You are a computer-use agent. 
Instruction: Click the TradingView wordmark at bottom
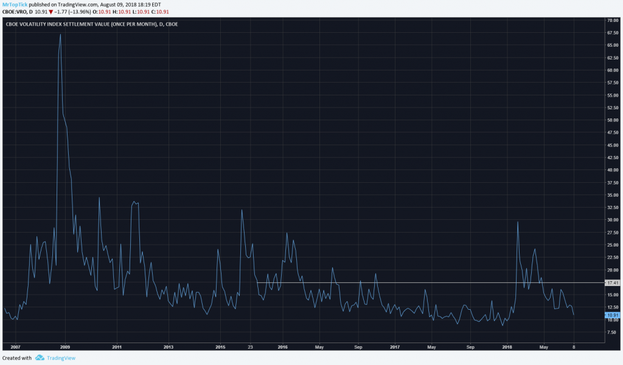coord(61,358)
